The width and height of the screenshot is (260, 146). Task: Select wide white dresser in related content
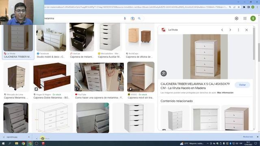[205, 118]
